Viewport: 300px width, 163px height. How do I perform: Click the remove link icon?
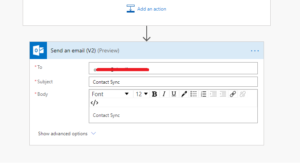pos(243,94)
